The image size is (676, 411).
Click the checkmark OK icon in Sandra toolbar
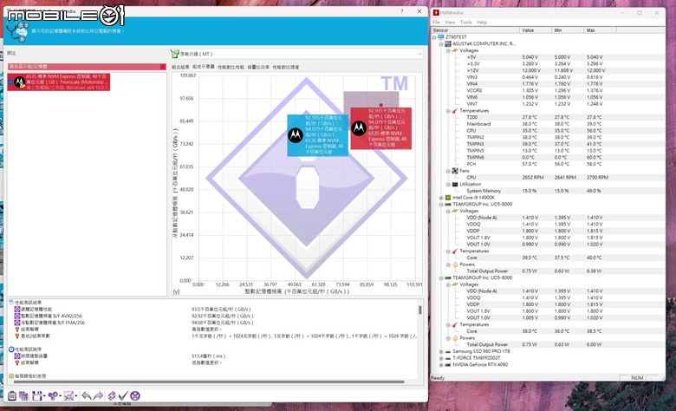coord(123,395)
